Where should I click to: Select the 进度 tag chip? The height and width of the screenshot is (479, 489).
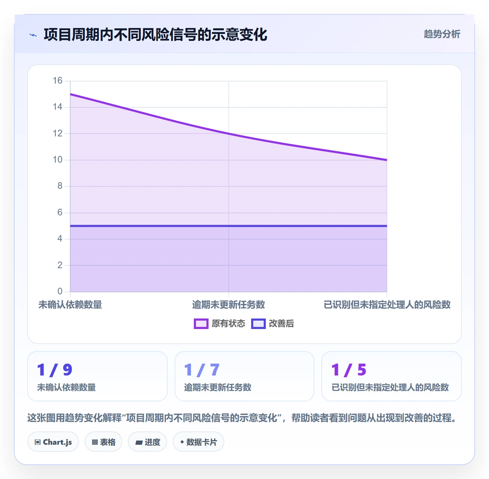coord(147,442)
